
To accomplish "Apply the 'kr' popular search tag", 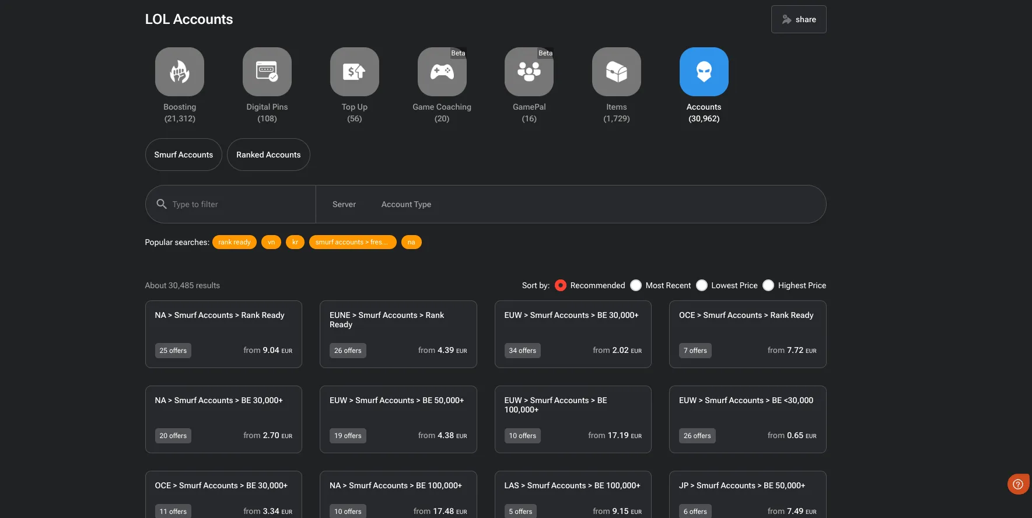I will tap(295, 242).
